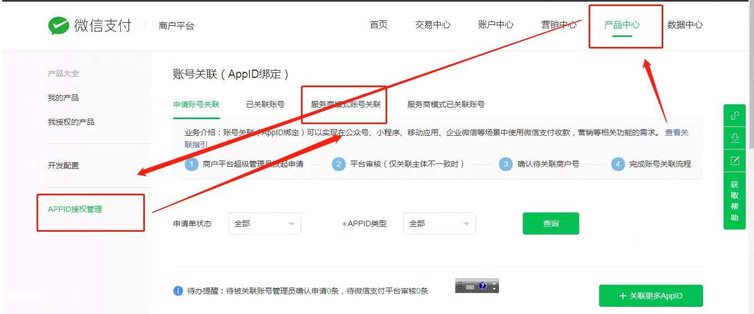Select 我的产品 in left sidebar

[63, 98]
